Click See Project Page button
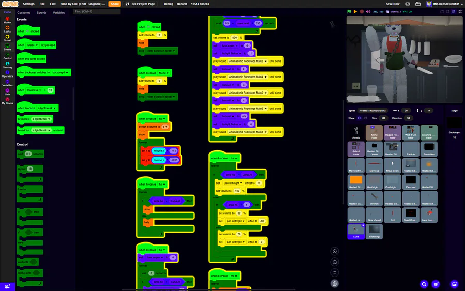Viewport: 465px width, 291px height. pos(140,4)
